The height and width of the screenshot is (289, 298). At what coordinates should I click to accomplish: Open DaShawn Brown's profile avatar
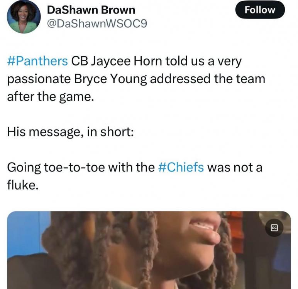click(x=24, y=17)
